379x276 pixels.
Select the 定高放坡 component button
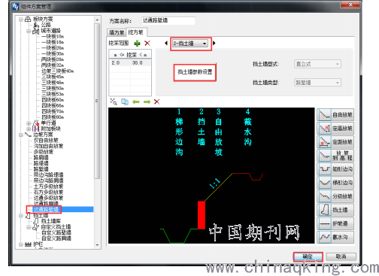[x=335, y=129]
